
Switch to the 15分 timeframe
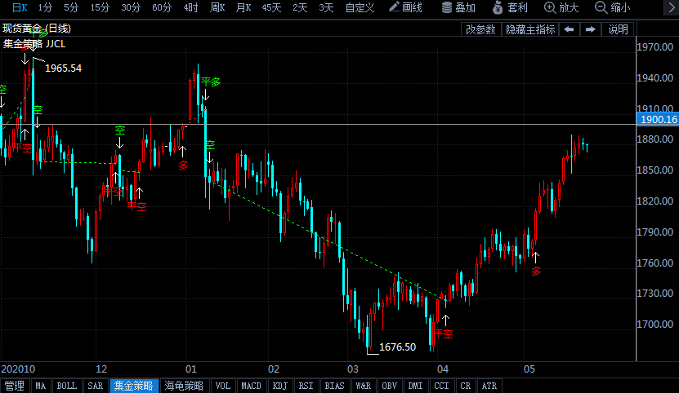click(100, 7)
